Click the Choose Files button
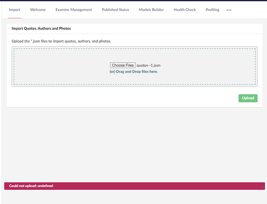The image size is (267, 204). tap(123, 65)
